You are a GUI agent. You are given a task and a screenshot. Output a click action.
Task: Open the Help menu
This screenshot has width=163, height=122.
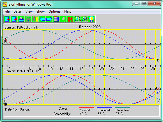[x=68, y=11]
